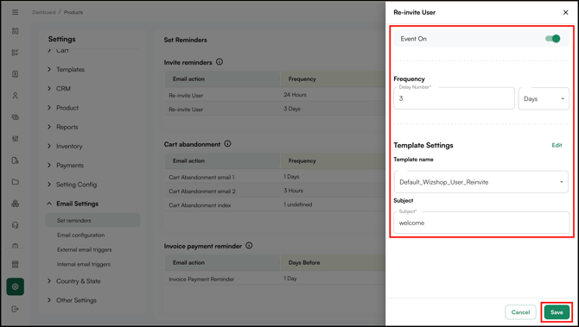
Task: Click info icon beside Invoice payment reminder
Action: point(249,246)
